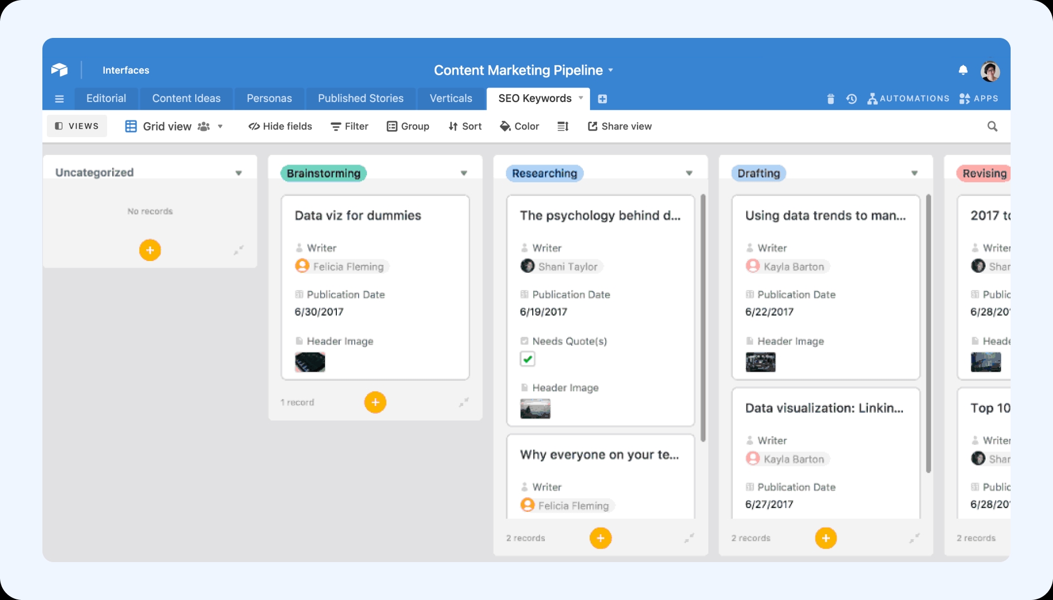Click the Researching blue stack label
The width and height of the screenshot is (1053, 600).
click(x=544, y=173)
